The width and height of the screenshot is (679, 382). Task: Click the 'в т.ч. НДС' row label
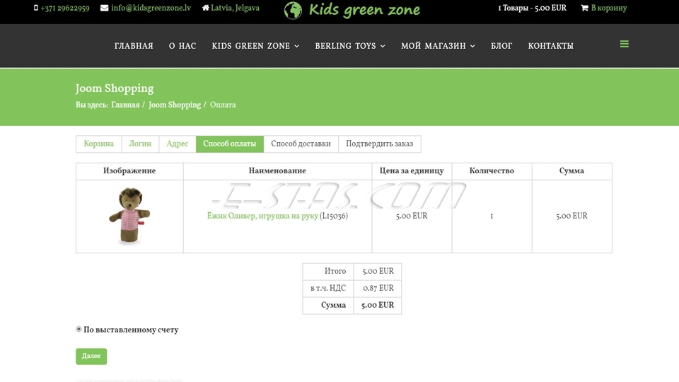click(x=327, y=288)
